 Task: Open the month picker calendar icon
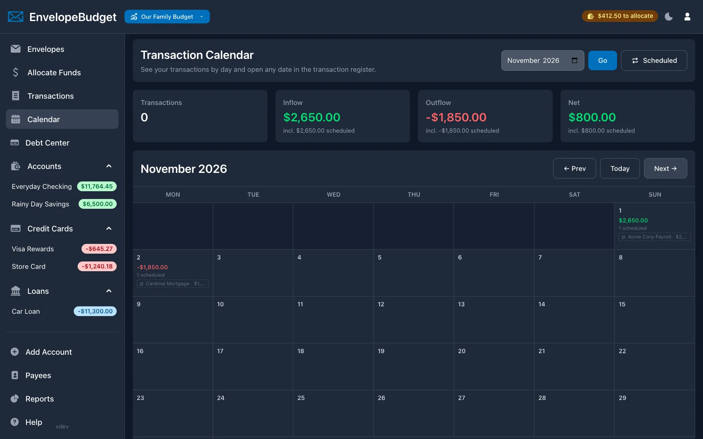(x=575, y=60)
